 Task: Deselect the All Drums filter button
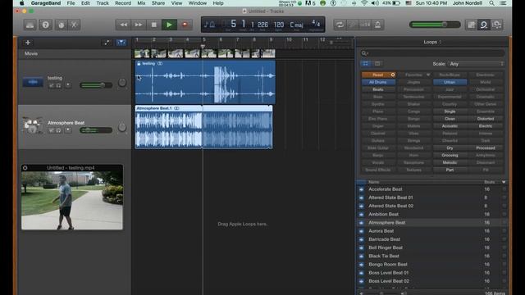tap(378, 82)
